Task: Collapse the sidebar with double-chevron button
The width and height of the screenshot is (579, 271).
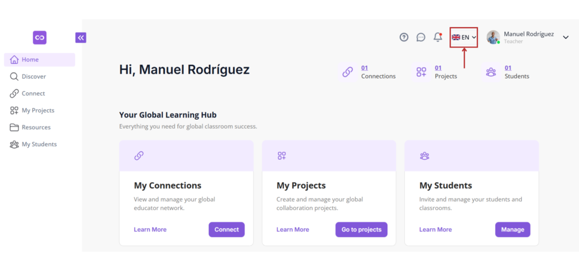Action: point(81,38)
